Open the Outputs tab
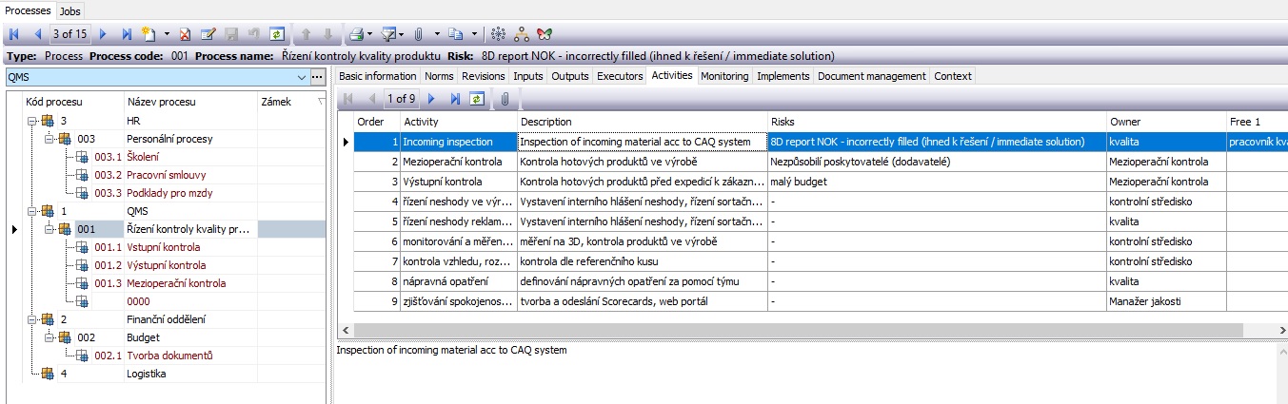This screenshot has width=1288, height=404. click(570, 76)
